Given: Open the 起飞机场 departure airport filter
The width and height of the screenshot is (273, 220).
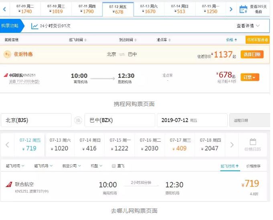Looking at the screenshot, I should click(43, 166).
